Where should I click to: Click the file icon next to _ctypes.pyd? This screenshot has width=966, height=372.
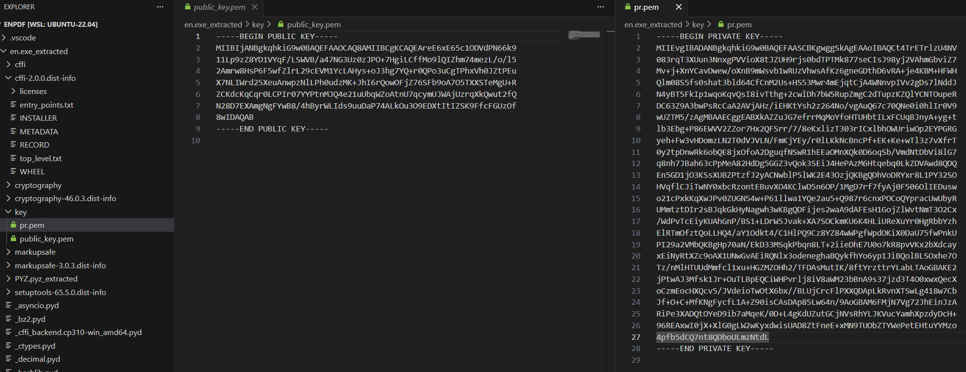click(9, 346)
